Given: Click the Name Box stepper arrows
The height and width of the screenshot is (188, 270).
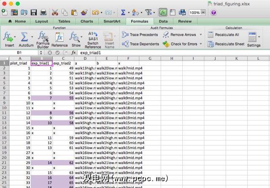Looking at the screenshot, I should pos(41,53).
